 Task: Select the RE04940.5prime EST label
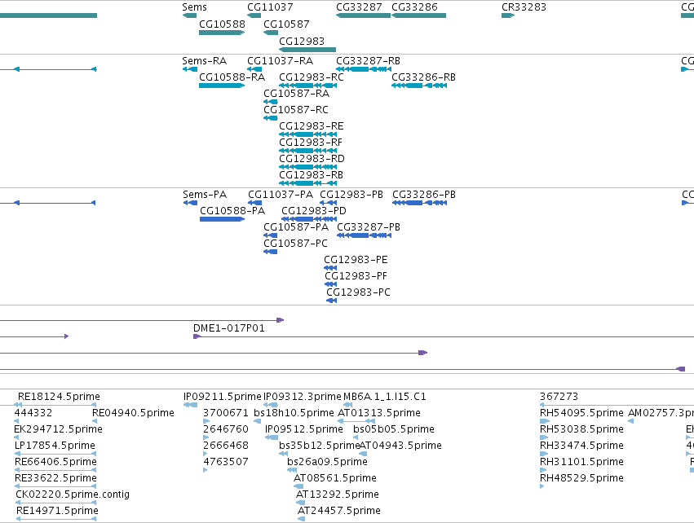[x=133, y=413]
